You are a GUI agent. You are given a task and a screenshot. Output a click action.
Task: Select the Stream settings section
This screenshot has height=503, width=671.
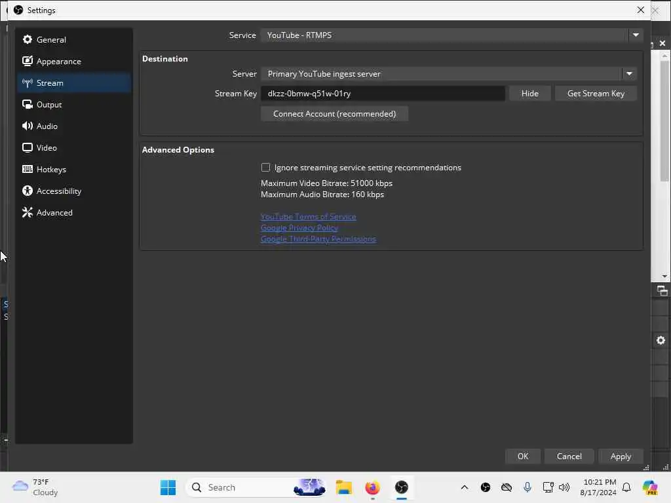(x=73, y=83)
